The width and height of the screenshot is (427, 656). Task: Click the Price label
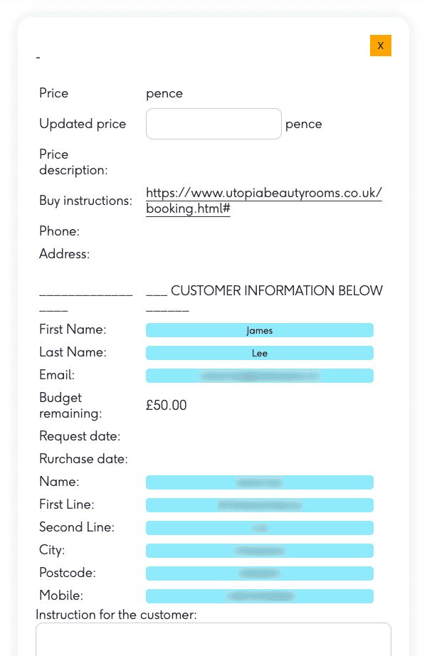53,93
